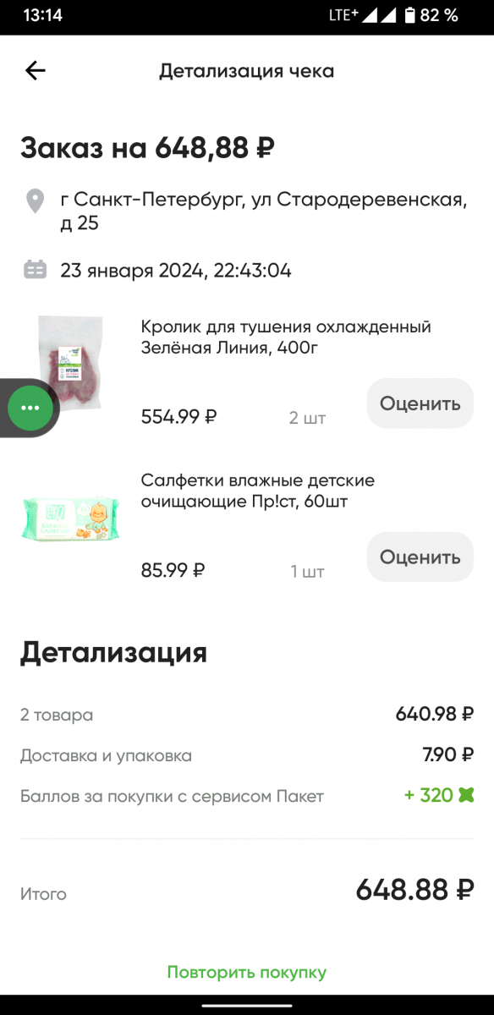This screenshot has width=494, height=1015.
Task: Tap Повторить покупку to reorder
Action: click(246, 971)
